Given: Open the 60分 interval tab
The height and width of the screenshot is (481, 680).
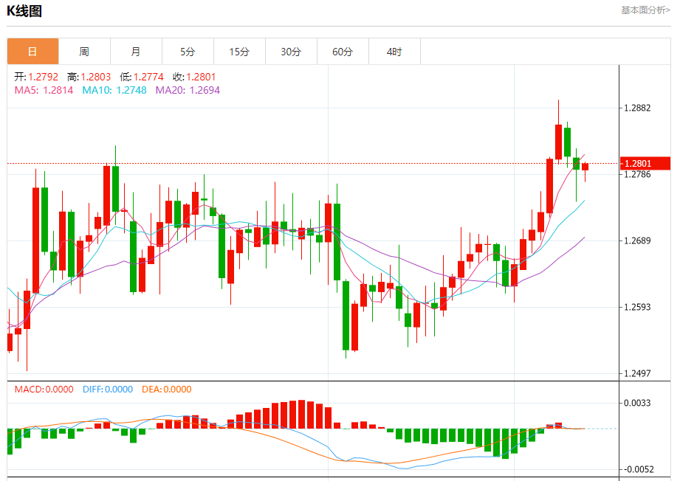Looking at the screenshot, I should pyautogui.click(x=343, y=52).
